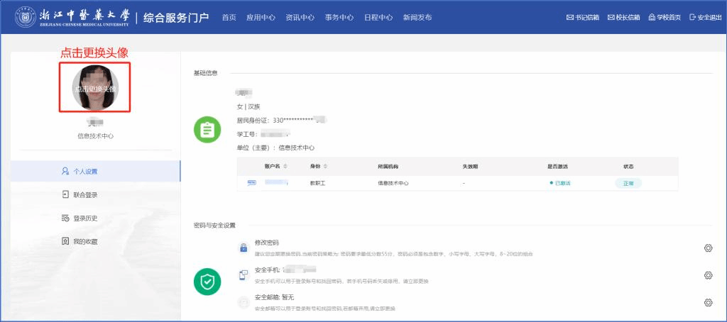Image resolution: width=727 pixels, height=322 pixels.
Task: Open the 书记信箱 mailbox icon link
Action: click(582, 17)
